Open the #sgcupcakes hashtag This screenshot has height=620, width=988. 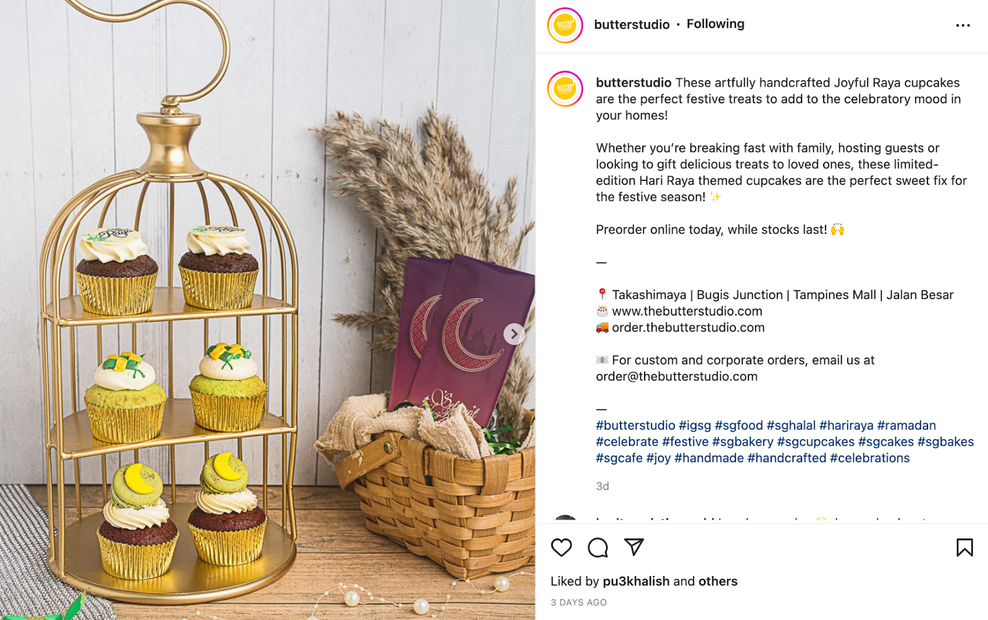[816, 442]
